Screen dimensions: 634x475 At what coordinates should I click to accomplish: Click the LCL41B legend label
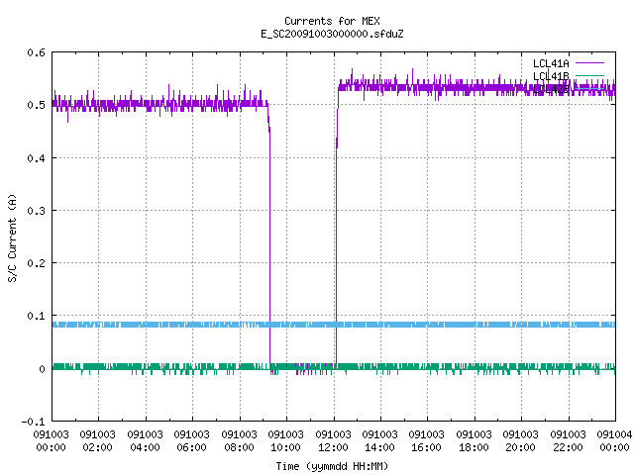551,76
